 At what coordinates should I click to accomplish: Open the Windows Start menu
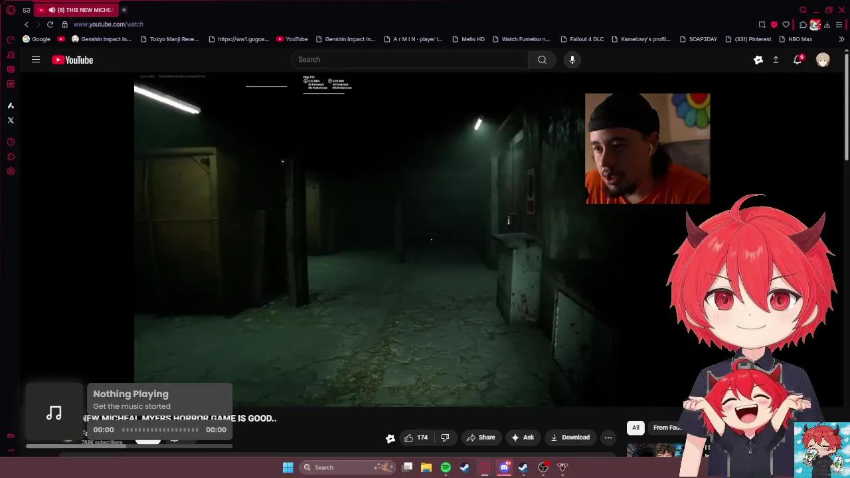point(288,467)
